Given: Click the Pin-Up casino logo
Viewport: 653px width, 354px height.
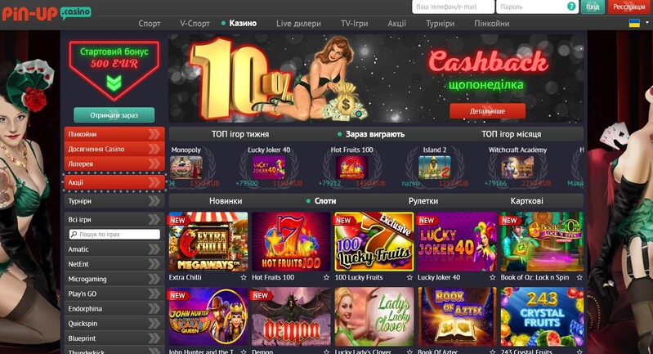Looking at the screenshot, I should [x=47, y=13].
